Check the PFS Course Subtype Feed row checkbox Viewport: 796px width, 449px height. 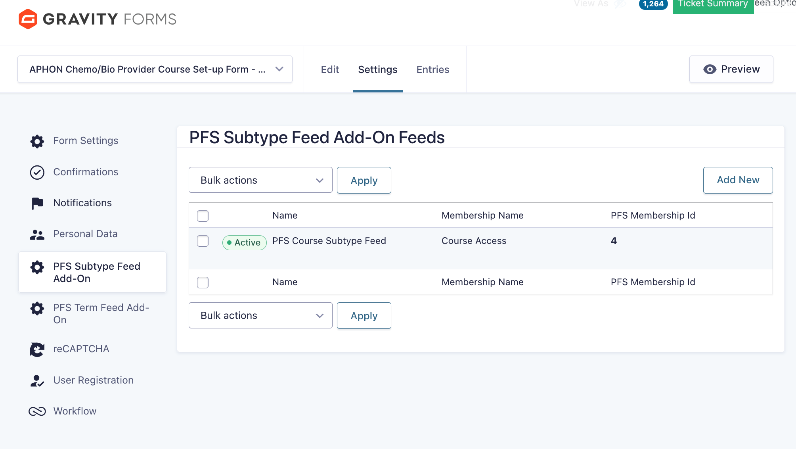point(203,241)
